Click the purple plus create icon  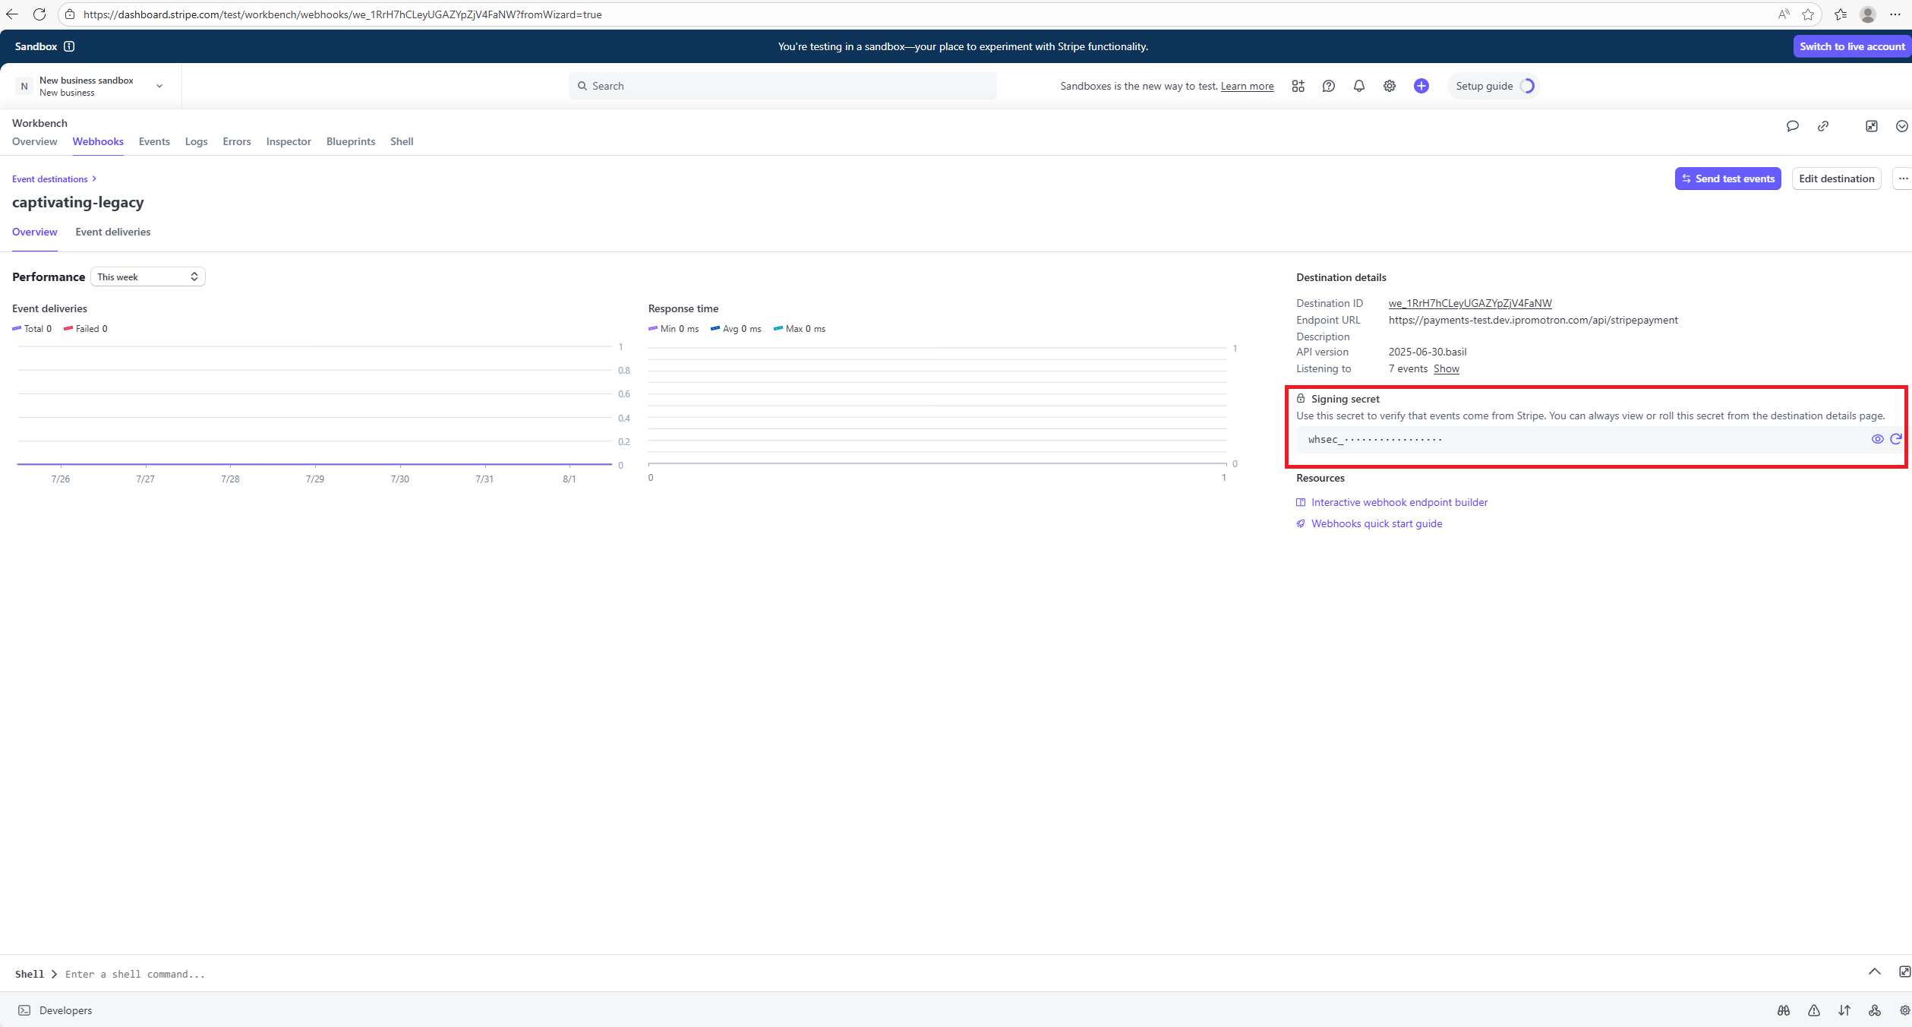click(1421, 86)
